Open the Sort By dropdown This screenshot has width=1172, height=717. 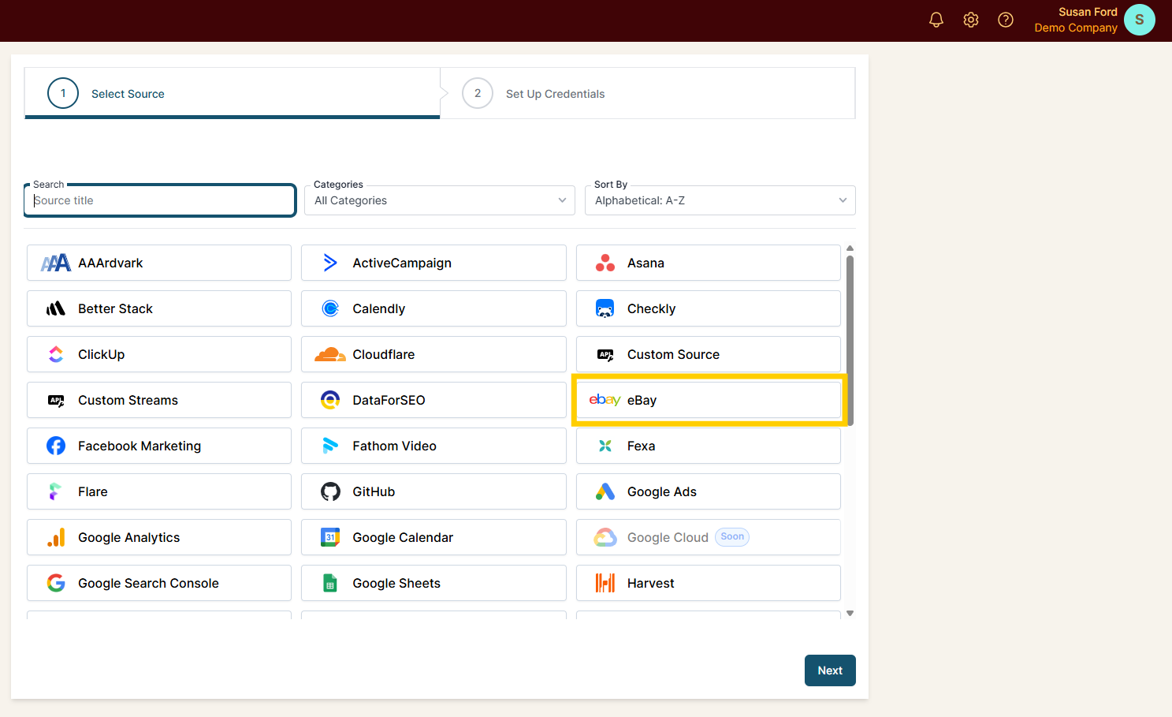pyautogui.click(x=720, y=200)
